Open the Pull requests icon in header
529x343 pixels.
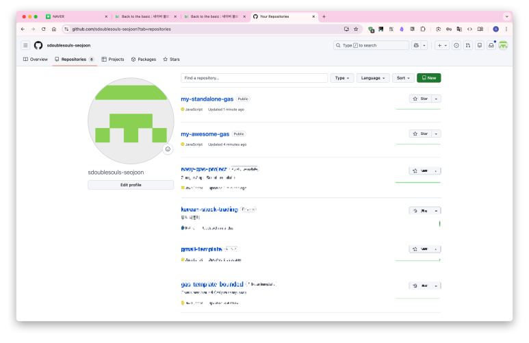point(468,45)
